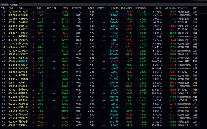This screenshot has width=207, height=129.
Task: Select stock name 扬电科技
Action: (23, 44)
